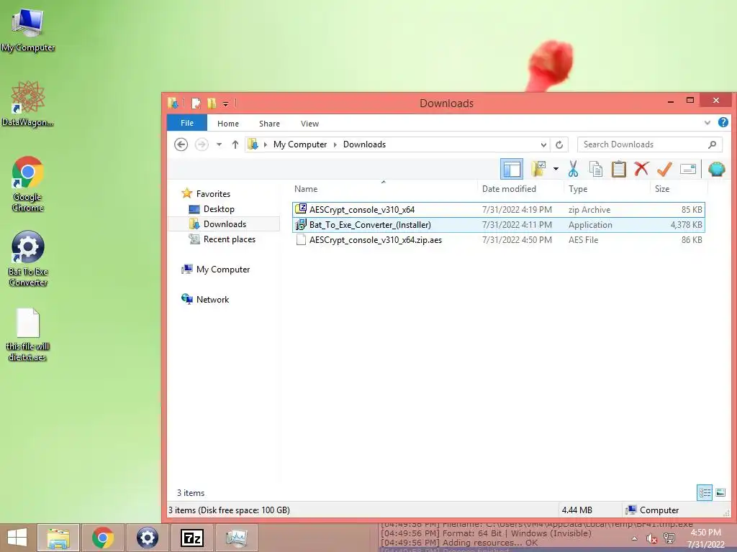Click the teal shell icon in toolbar
Viewport: 737px width, 552px height.
(716, 169)
